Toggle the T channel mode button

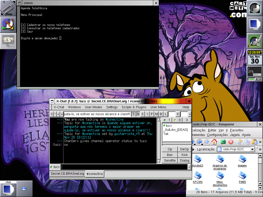click(x=133, y=114)
